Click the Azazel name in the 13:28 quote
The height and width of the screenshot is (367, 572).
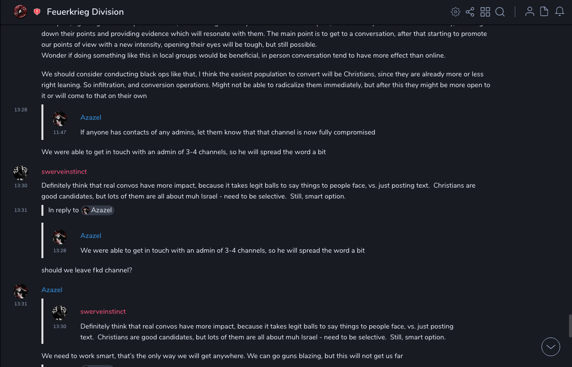(91, 236)
